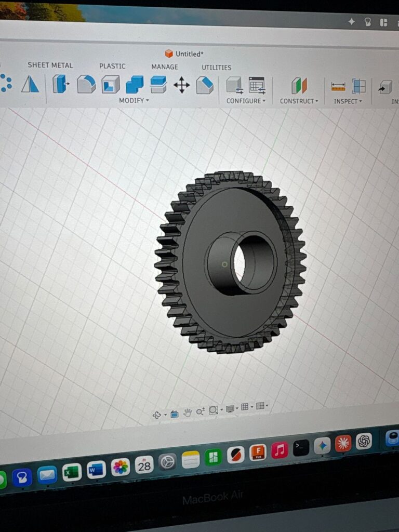This screenshot has width=399, height=532.
Task: Select the Untitled* document title
Action: click(189, 54)
